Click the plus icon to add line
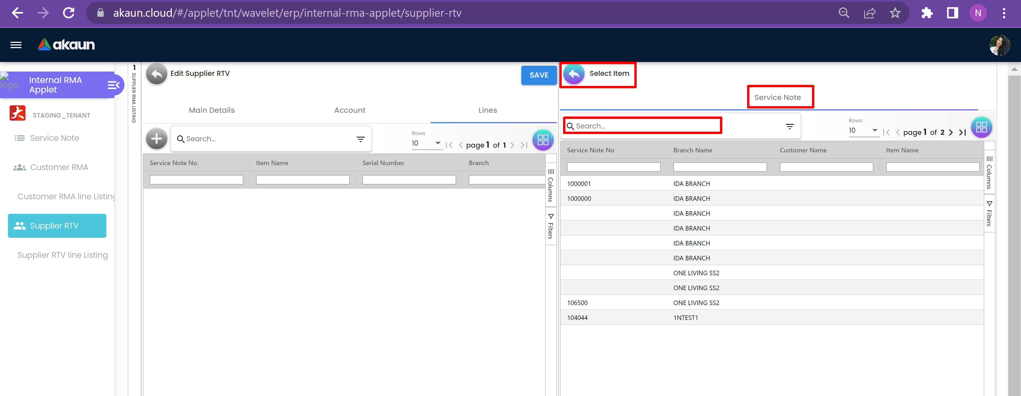Image resolution: width=1021 pixels, height=396 pixels. (x=157, y=139)
